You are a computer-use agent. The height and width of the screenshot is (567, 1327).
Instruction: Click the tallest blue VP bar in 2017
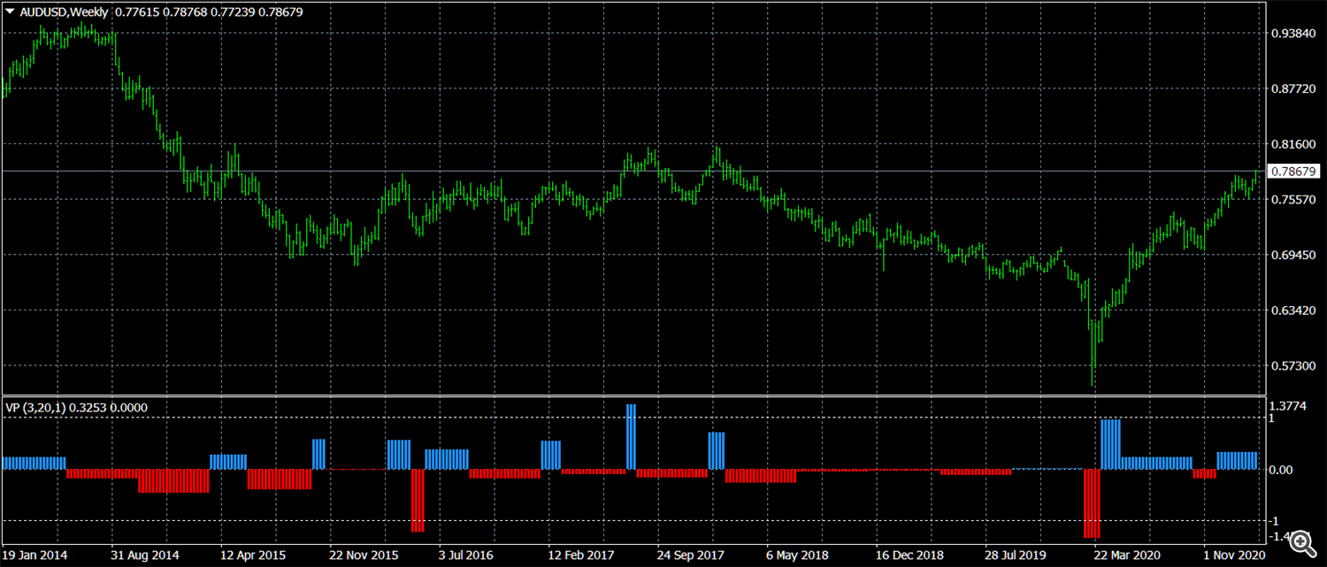(x=631, y=437)
